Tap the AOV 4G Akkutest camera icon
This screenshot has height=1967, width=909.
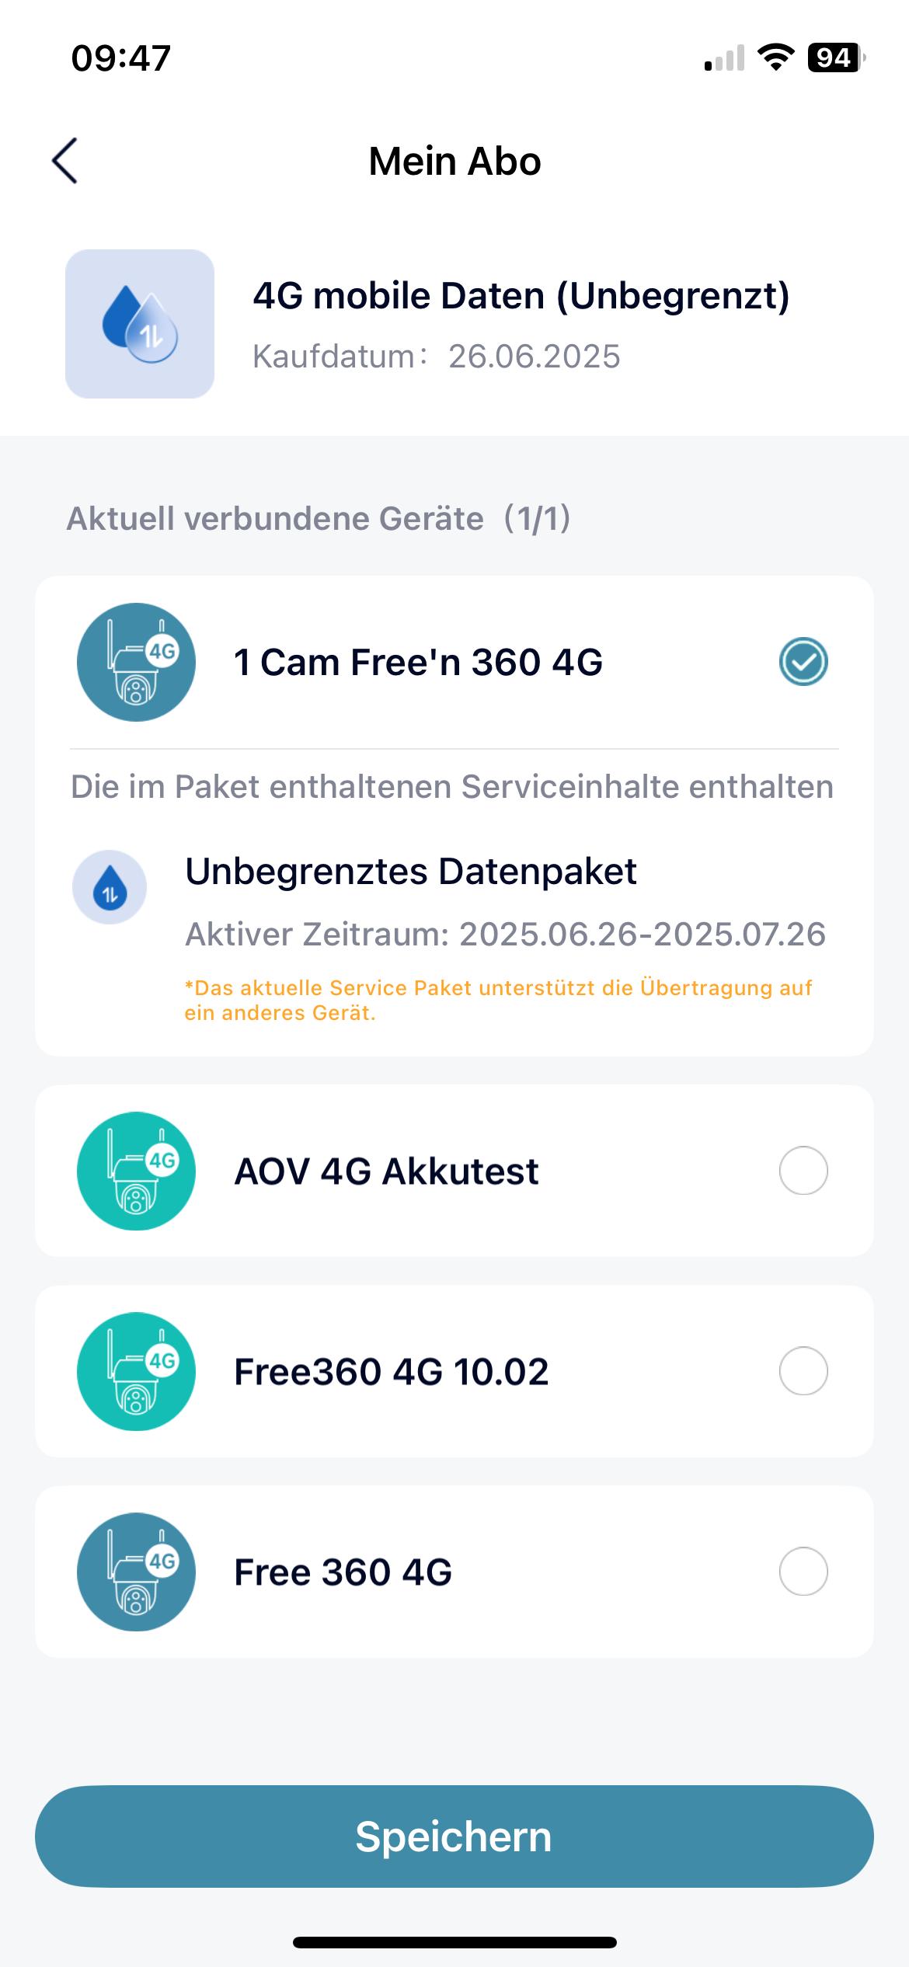pos(136,1171)
